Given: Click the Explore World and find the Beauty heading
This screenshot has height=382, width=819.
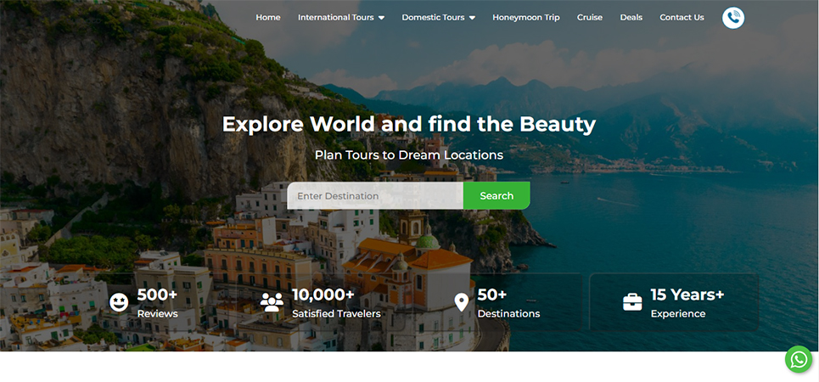Looking at the screenshot, I should pyautogui.click(x=408, y=124).
